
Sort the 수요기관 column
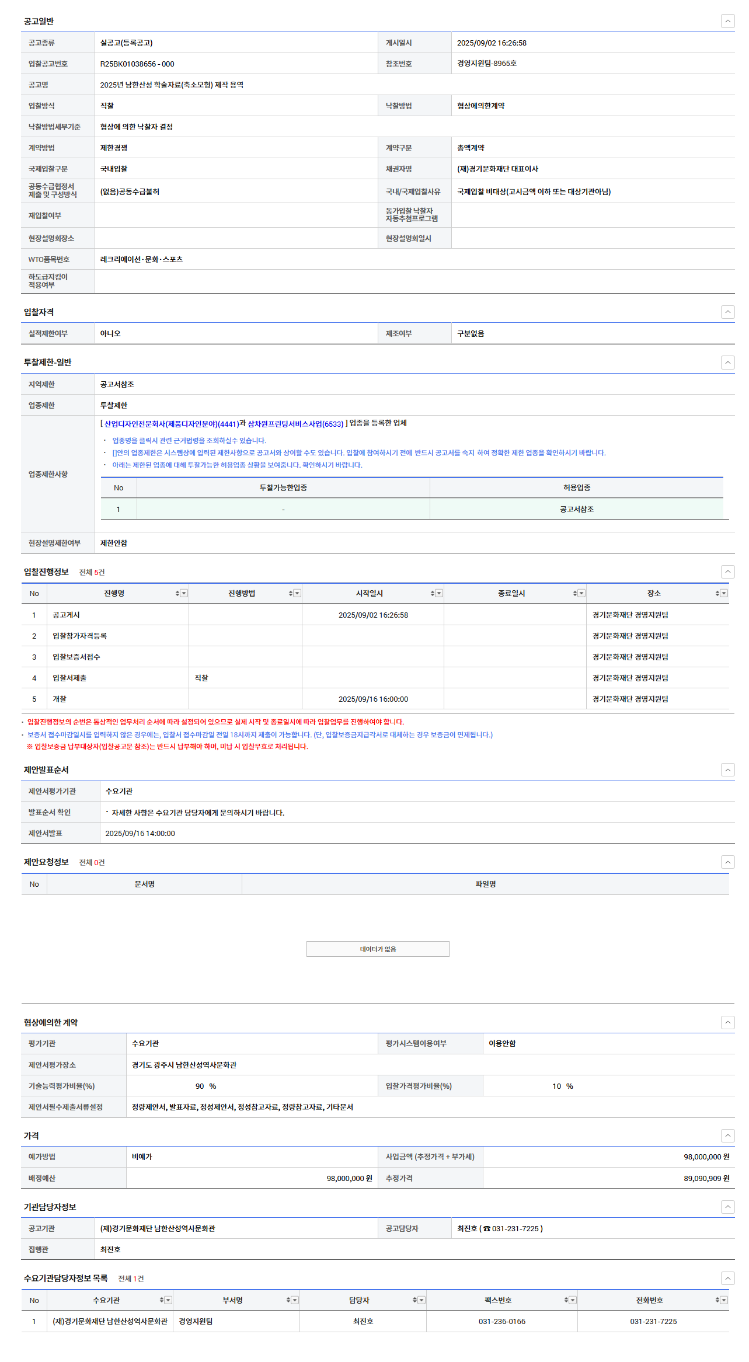pyautogui.click(x=162, y=1300)
